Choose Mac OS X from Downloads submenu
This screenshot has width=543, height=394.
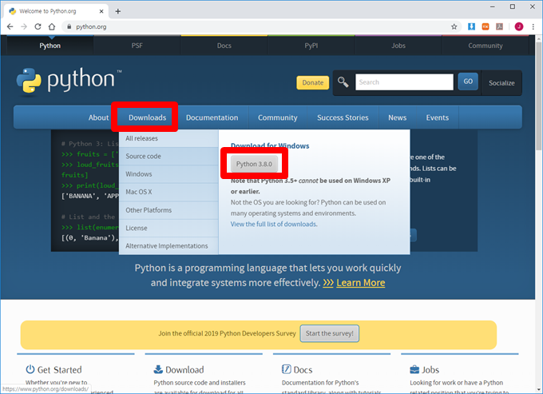(168, 192)
